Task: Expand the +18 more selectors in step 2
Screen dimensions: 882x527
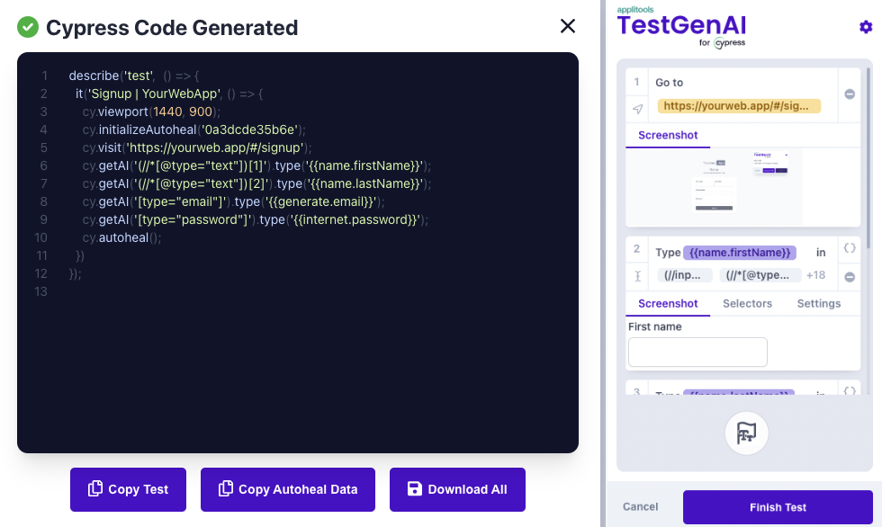Action: (815, 275)
